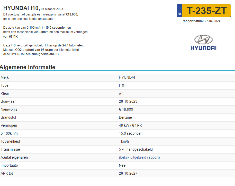Click the T-235-ZT license plate image
This screenshot has height=186, width=235.
(x=204, y=11)
